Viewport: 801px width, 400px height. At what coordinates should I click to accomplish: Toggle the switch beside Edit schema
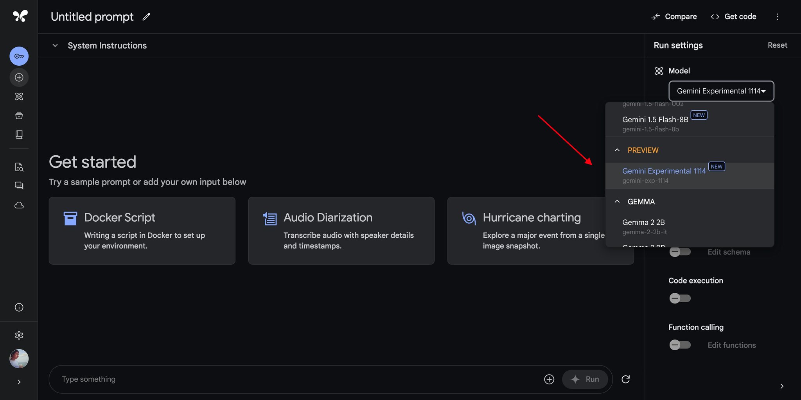tap(680, 252)
